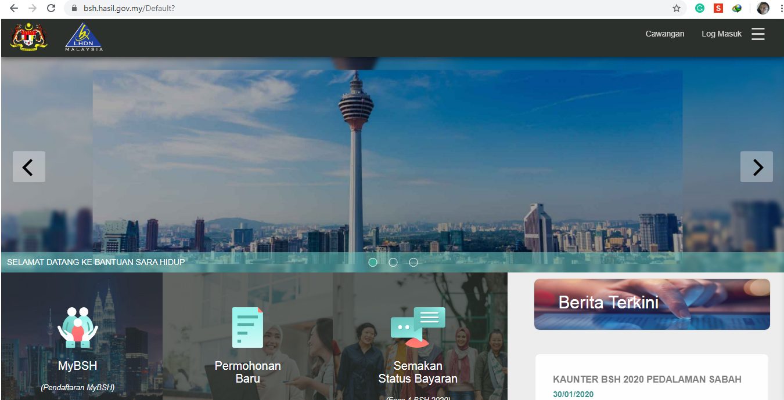Click the (Pendaftaran MyBSH) subtitle
The height and width of the screenshot is (400, 784).
77,387
